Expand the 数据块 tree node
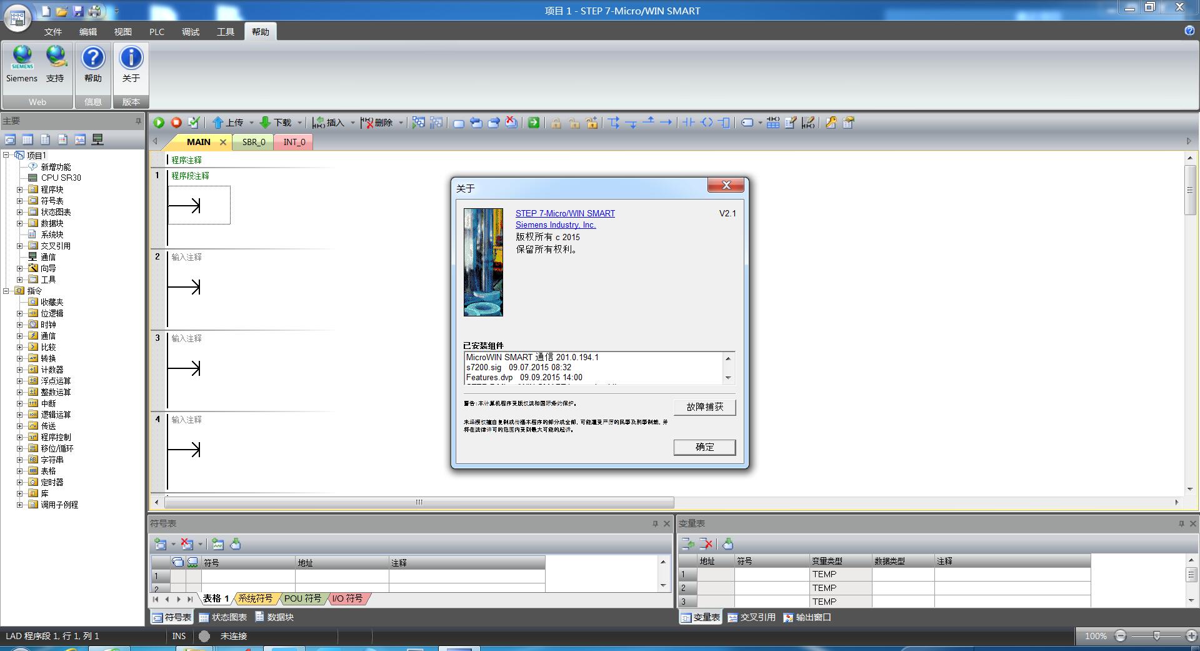Image resolution: width=1200 pixels, height=651 pixels. pos(20,223)
